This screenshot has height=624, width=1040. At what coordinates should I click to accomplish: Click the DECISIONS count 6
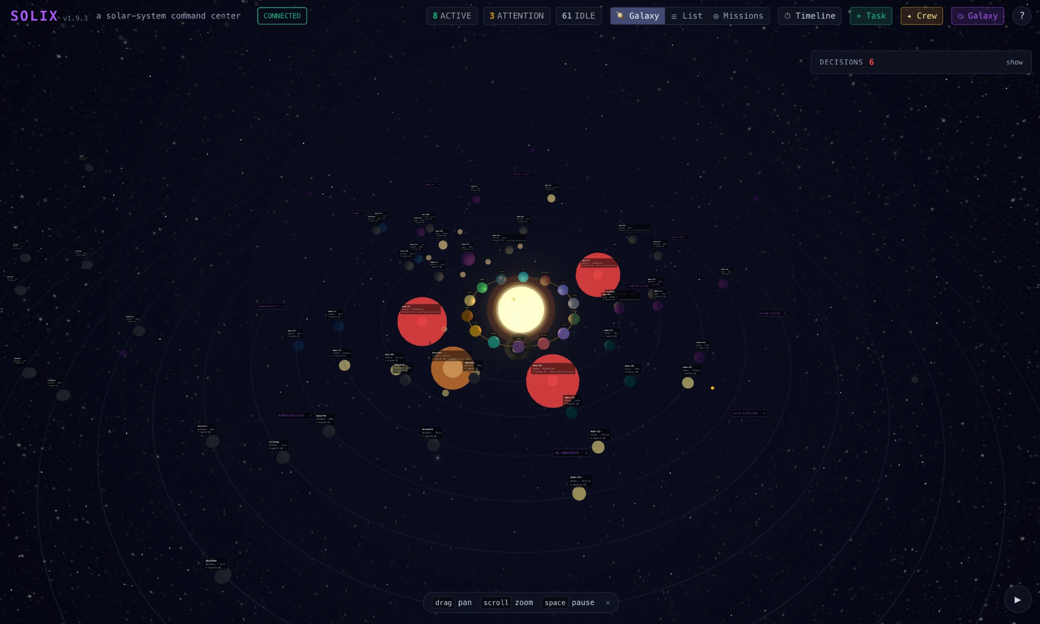click(871, 62)
